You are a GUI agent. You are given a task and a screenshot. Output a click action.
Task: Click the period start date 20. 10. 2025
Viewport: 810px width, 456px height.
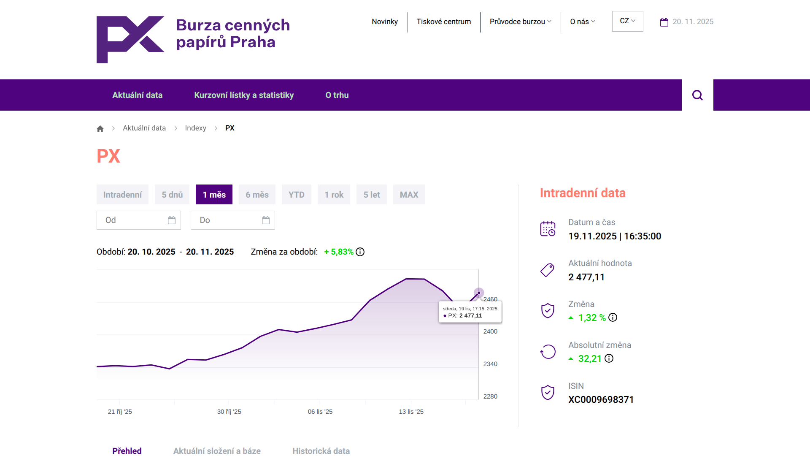[151, 252]
